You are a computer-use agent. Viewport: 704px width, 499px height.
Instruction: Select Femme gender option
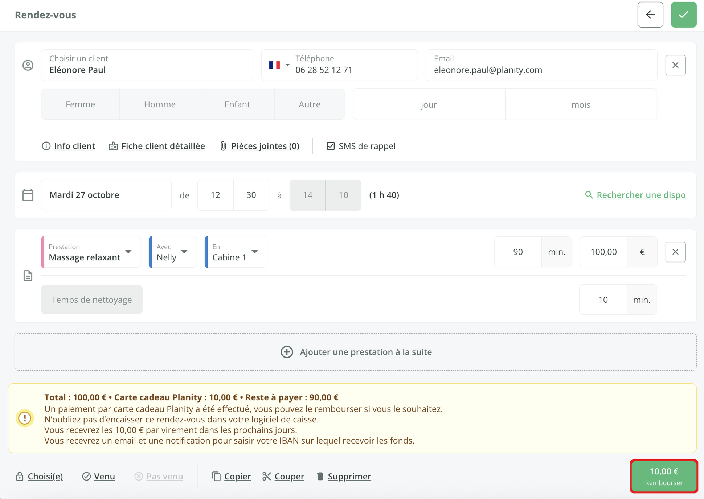[x=81, y=104]
